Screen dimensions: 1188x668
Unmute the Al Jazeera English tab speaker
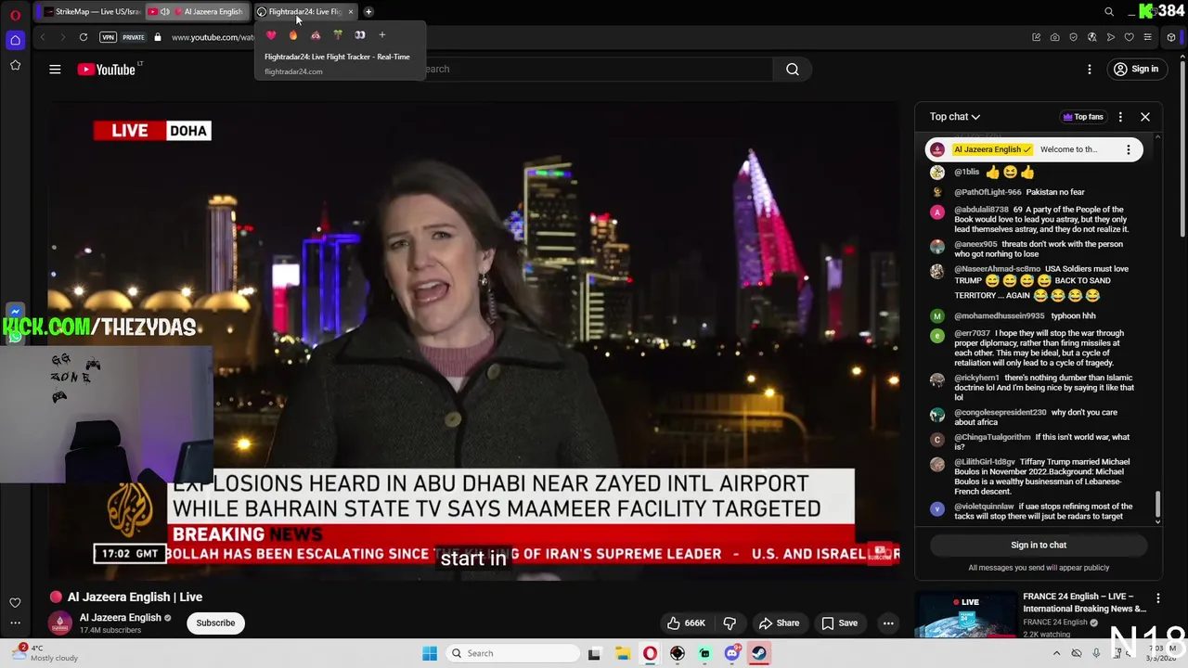coord(164,12)
